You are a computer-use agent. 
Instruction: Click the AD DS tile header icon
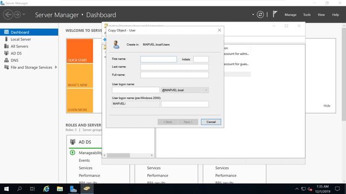point(72,142)
